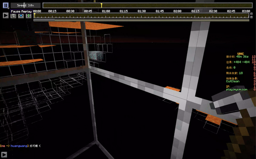Click the floppy disk save icon
The width and height of the screenshot is (256, 159).
pos(13,16)
